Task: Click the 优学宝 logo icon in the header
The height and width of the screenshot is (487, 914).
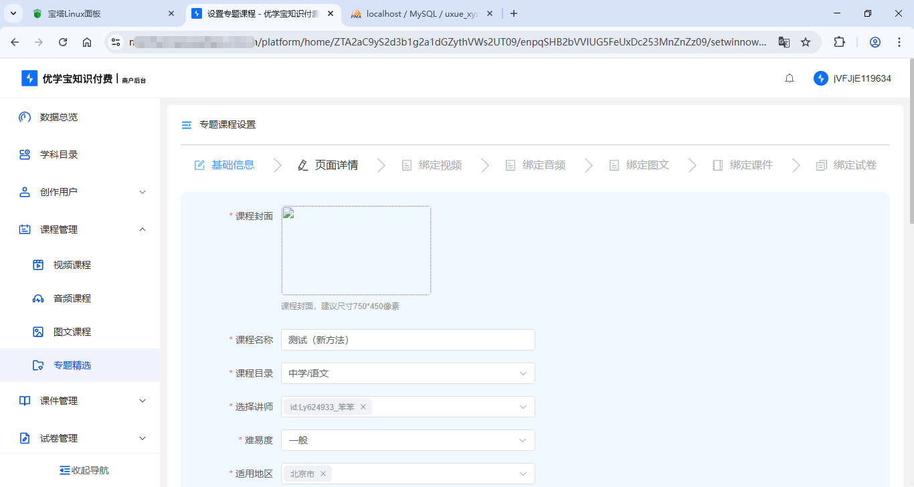Action: 28,78
